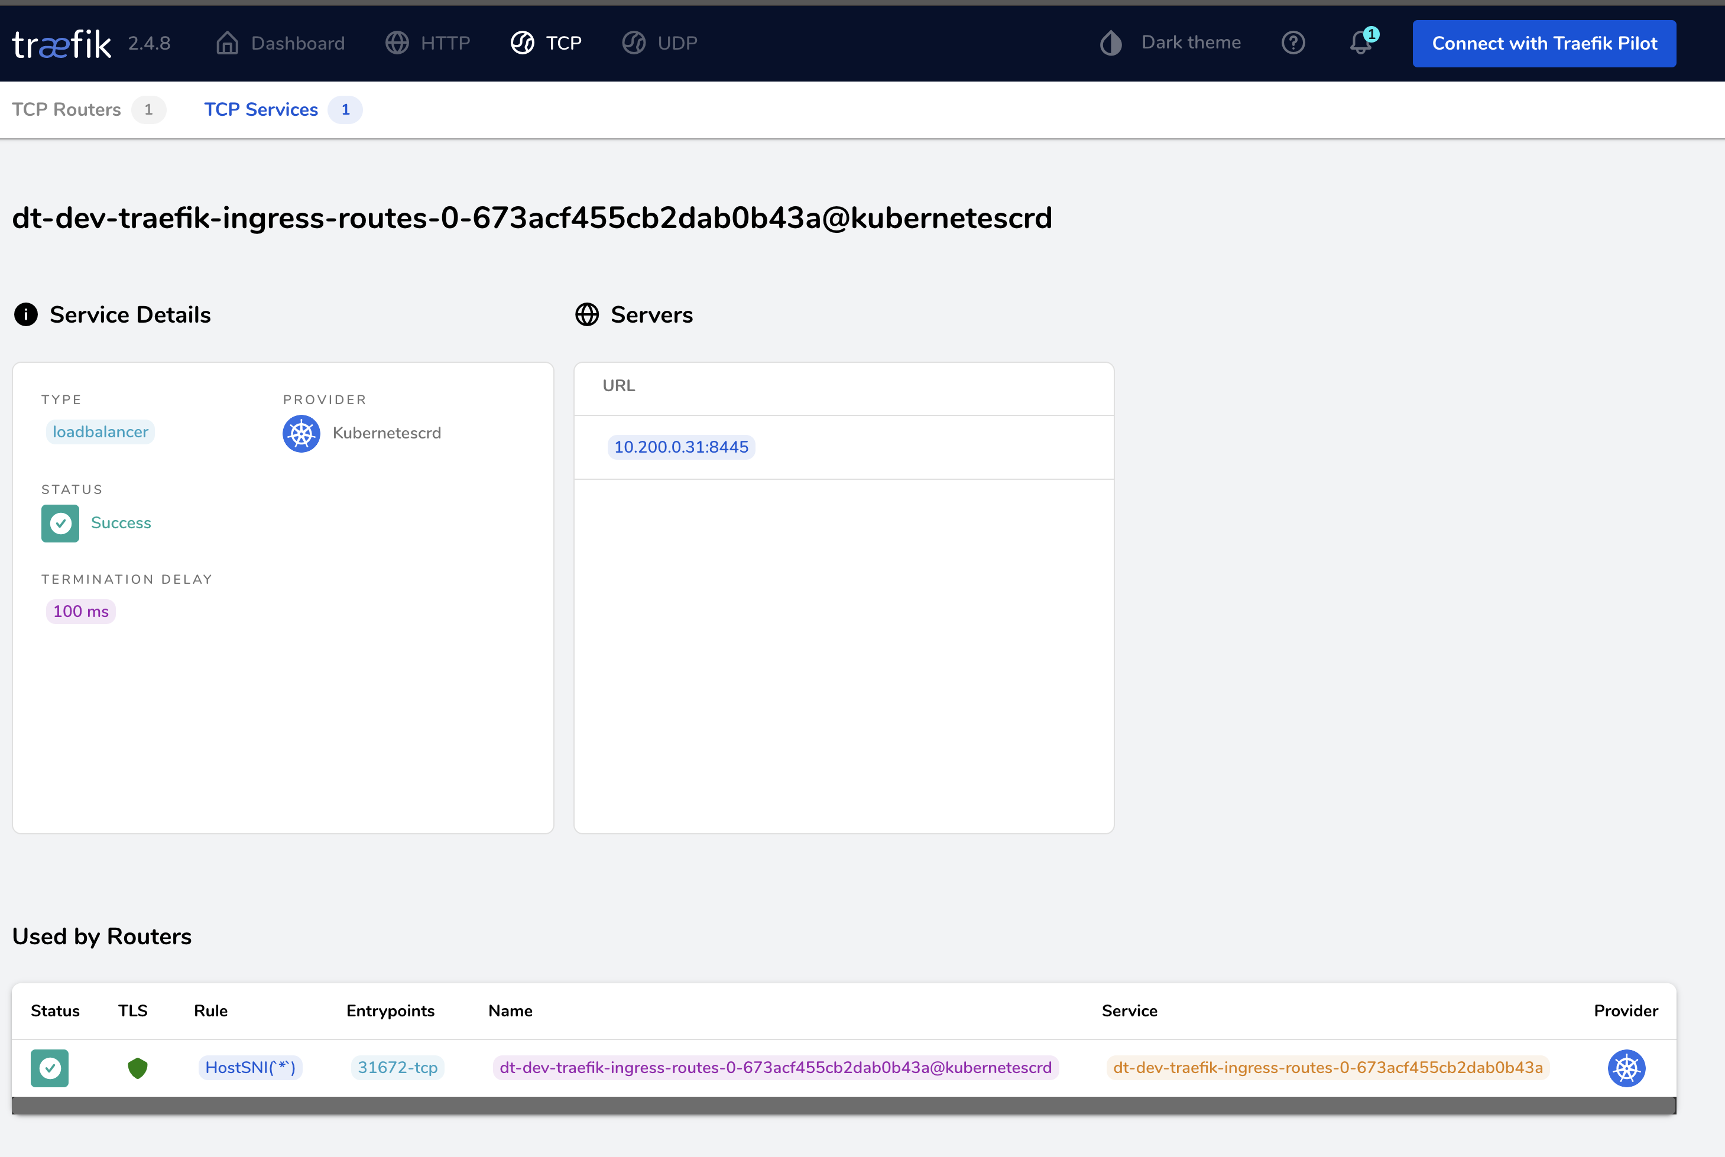Click the HTTP globe icon

click(397, 43)
